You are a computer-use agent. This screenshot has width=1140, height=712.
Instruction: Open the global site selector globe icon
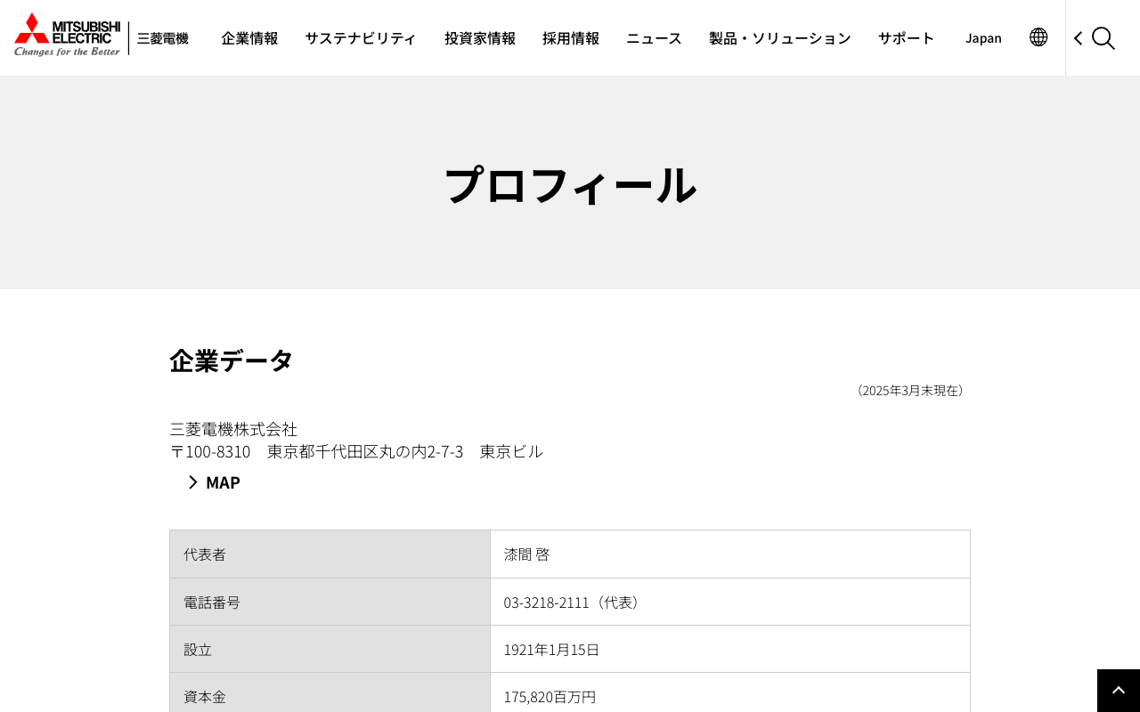point(1038,37)
